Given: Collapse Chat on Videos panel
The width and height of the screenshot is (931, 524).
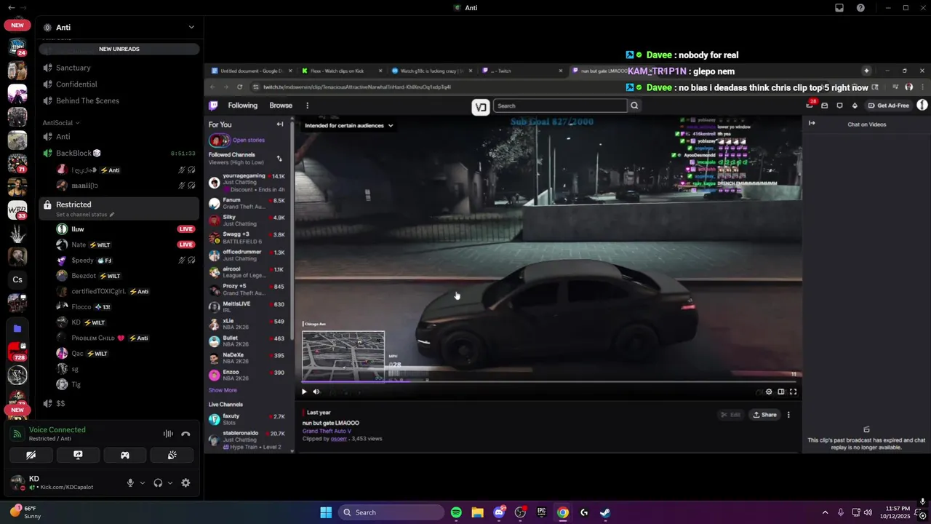Looking at the screenshot, I should point(812,123).
